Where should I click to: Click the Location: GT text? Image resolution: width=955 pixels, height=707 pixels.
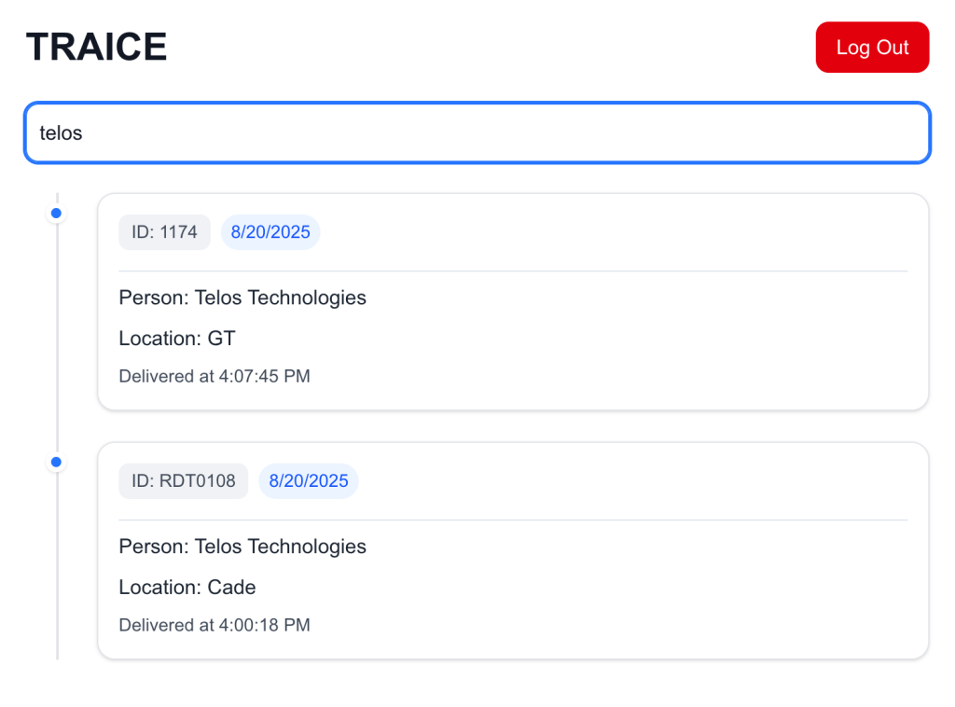coord(177,339)
